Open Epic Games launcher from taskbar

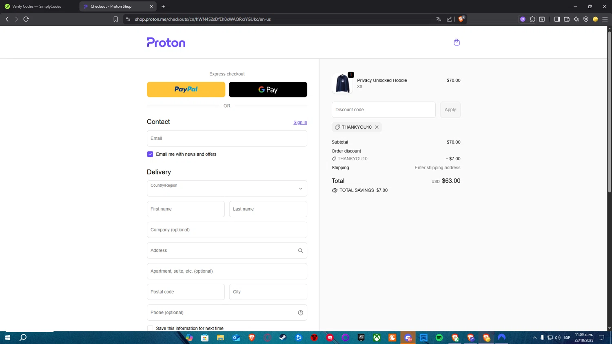pyautogui.click(x=361, y=337)
